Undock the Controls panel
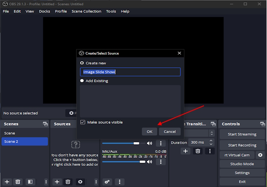Image resolution: width=267 pixels, height=187 pixels. pyautogui.click(x=262, y=124)
